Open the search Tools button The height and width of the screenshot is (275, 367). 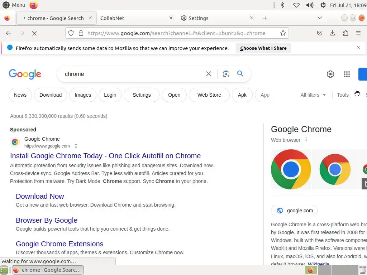[x=343, y=95]
